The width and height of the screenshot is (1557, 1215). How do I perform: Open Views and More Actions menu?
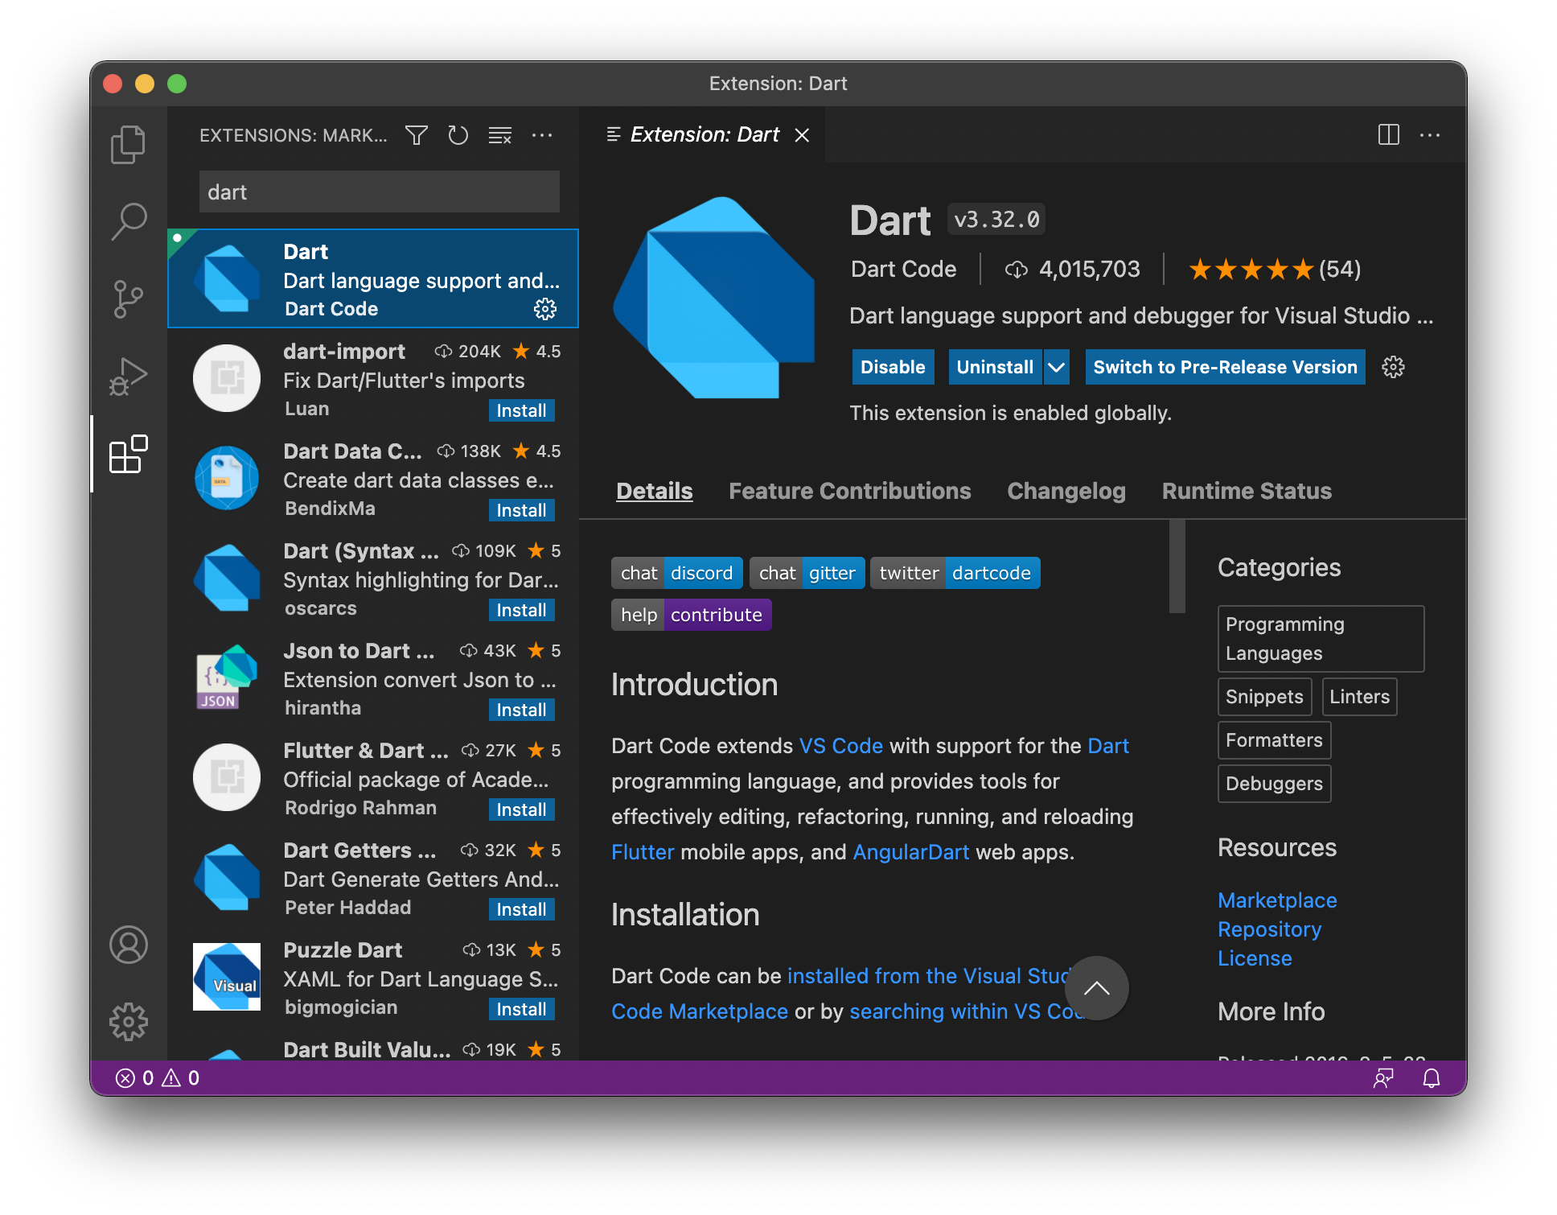pyautogui.click(x=542, y=135)
